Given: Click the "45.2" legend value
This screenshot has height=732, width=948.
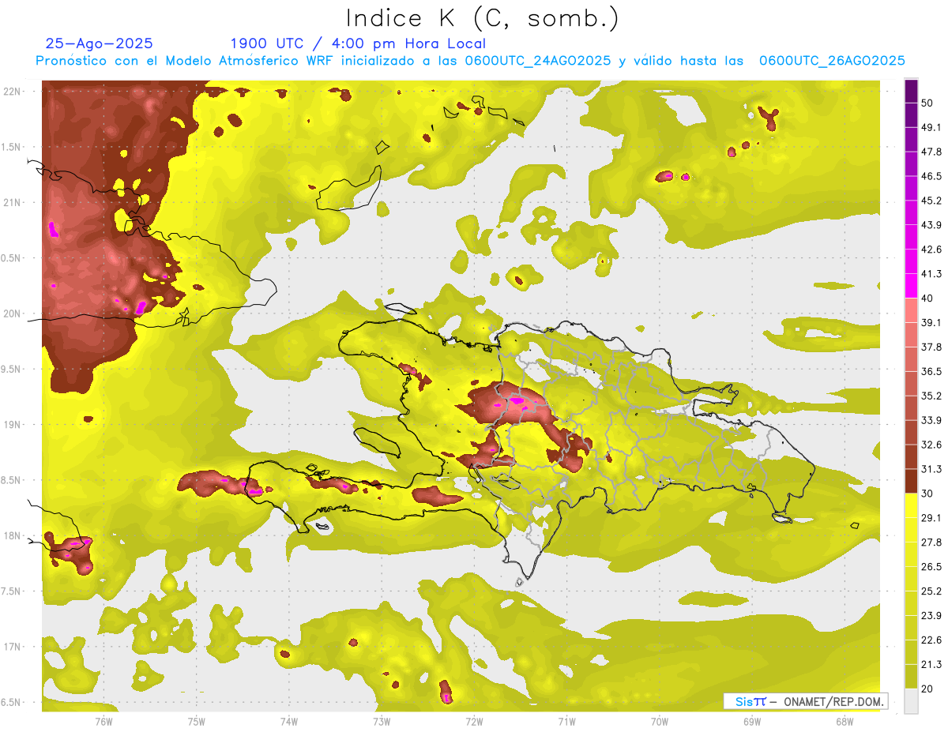Looking at the screenshot, I should pos(931,201).
